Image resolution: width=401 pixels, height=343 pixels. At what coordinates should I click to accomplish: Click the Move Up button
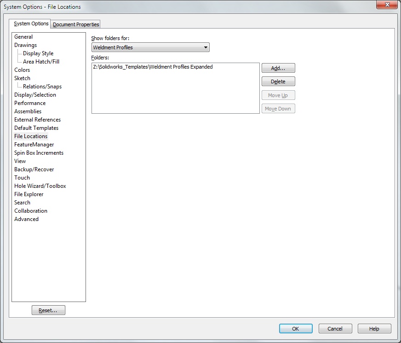pyautogui.click(x=278, y=95)
